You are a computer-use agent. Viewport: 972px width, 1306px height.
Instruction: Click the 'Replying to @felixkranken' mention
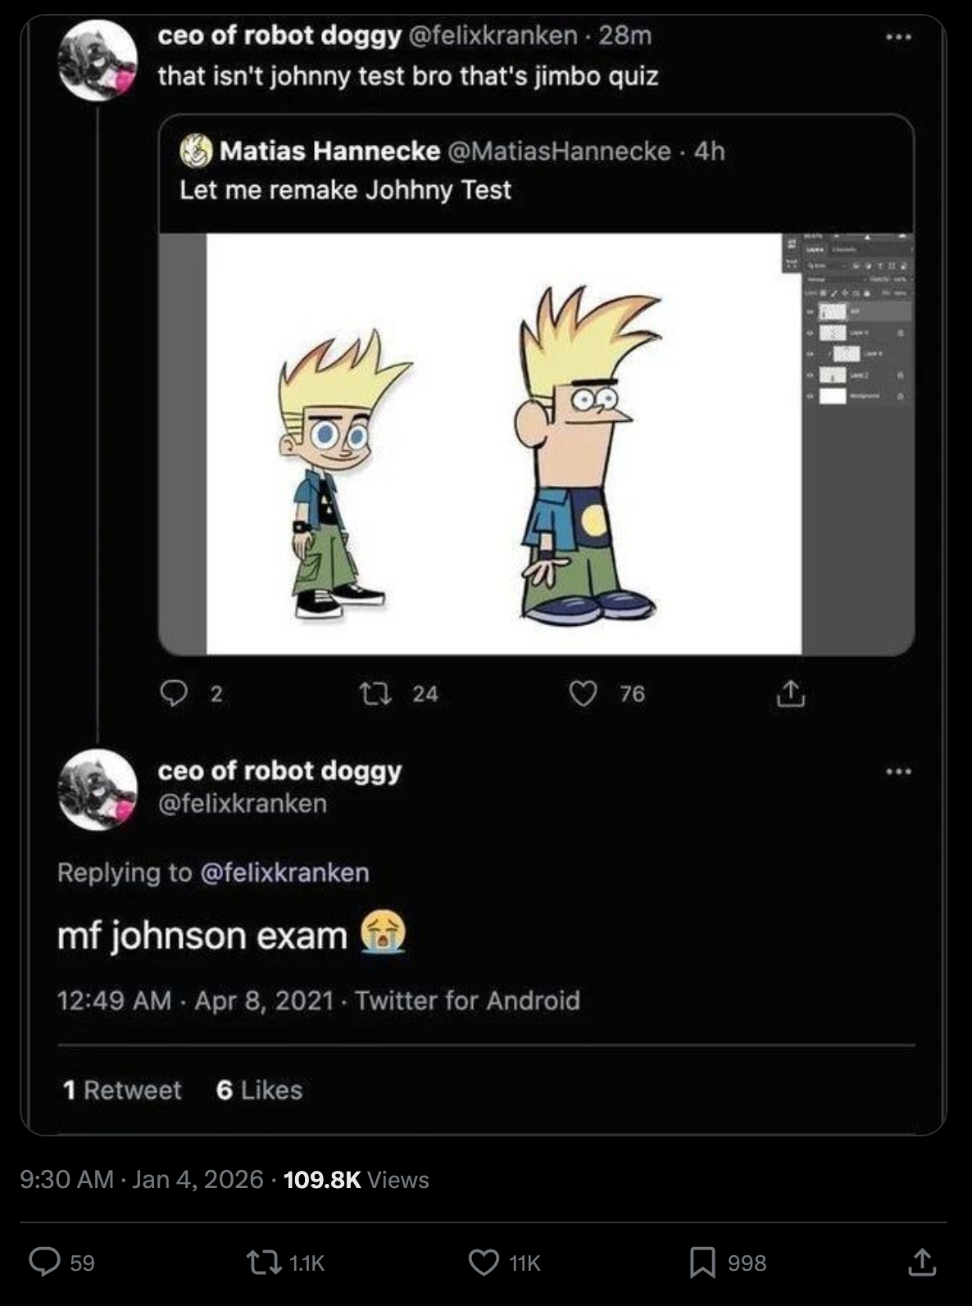pos(285,872)
